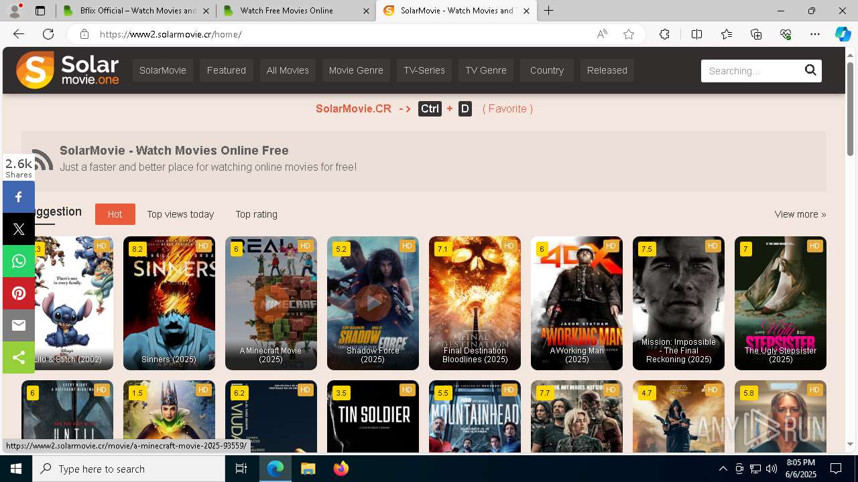
Task: Open the green general share icon
Action: [19, 357]
